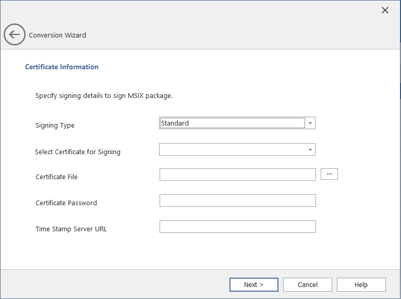
Task: Click the empty certificate selection combo box
Action: click(232, 150)
